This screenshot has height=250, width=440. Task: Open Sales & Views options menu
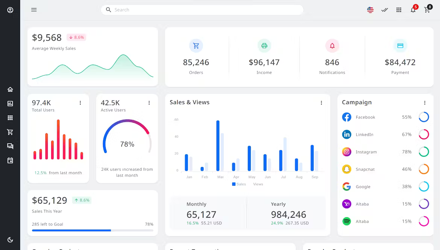pos(321,103)
